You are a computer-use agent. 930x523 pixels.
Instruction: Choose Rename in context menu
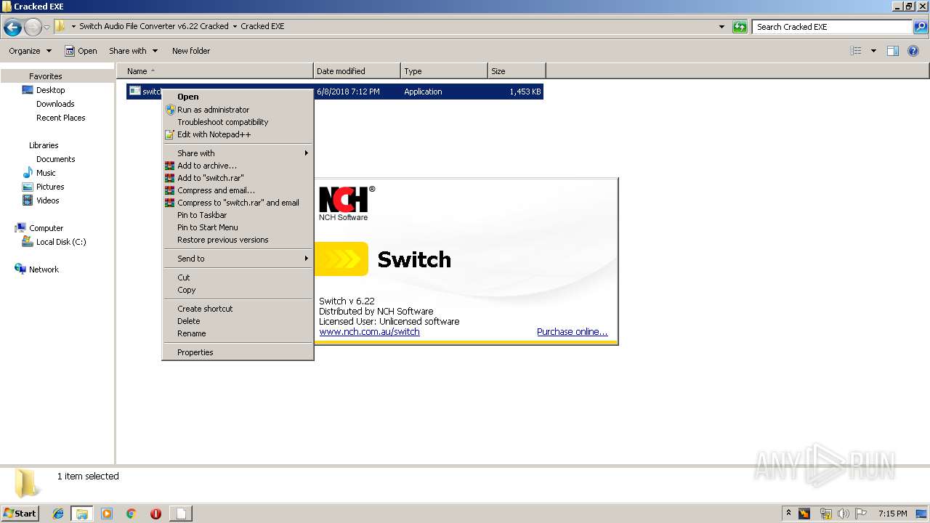click(x=238, y=333)
